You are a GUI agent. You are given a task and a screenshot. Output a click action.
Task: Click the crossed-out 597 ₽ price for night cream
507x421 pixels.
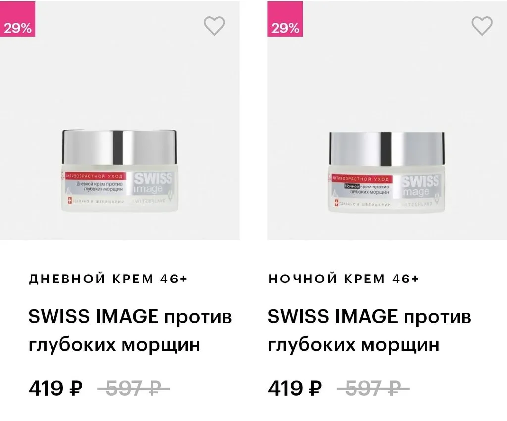pyautogui.click(x=373, y=388)
